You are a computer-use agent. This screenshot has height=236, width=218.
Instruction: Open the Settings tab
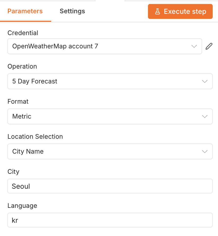click(x=72, y=11)
